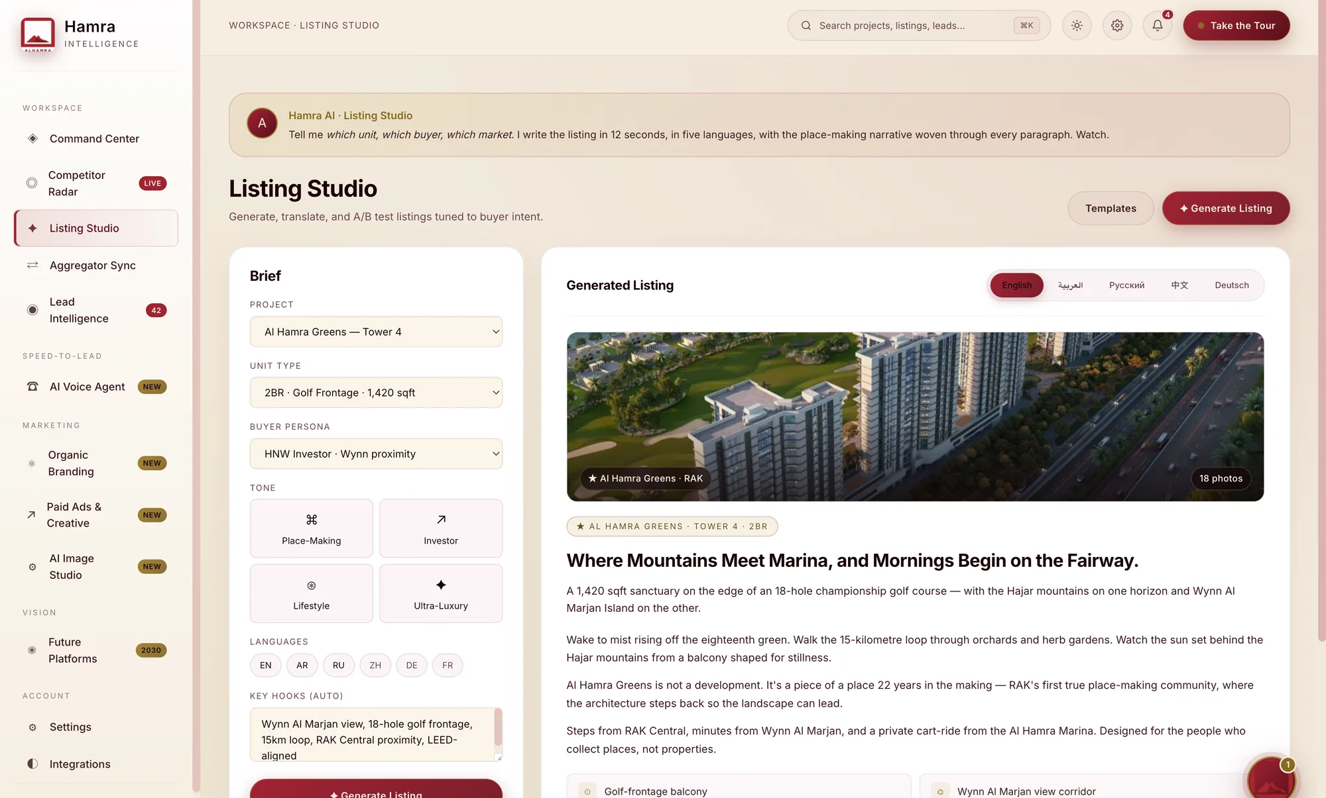Click the Key Hooks textarea scrollbar
Viewport: 1326px width, 798px height.
point(498,727)
